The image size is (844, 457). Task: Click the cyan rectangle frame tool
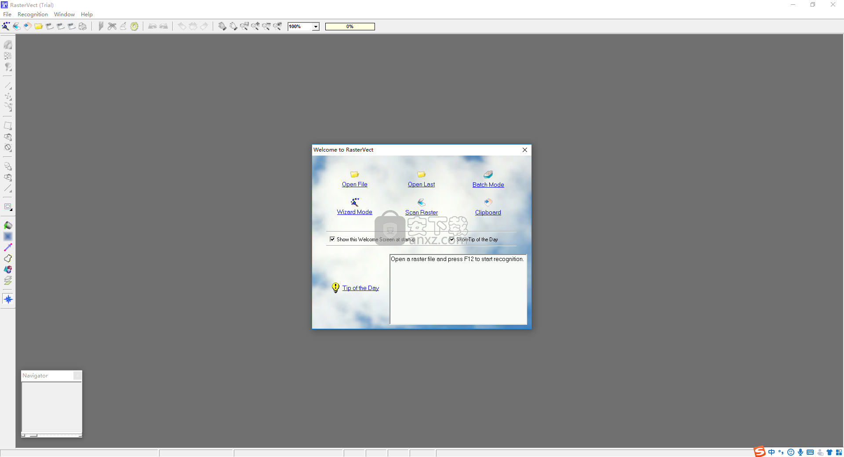(x=8, y=207)
